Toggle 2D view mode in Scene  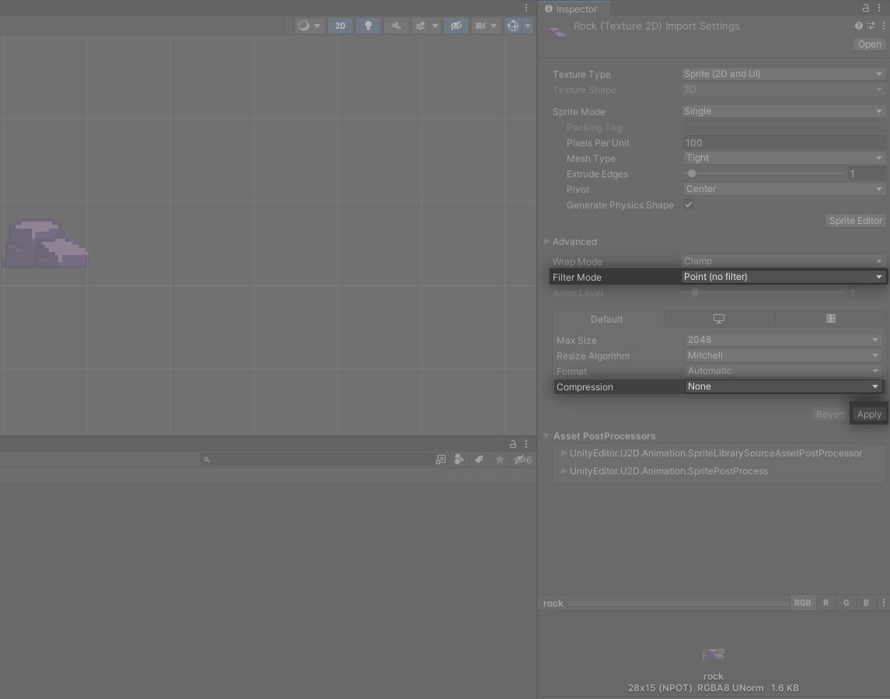pyautogui.click(x=340, y=26)
